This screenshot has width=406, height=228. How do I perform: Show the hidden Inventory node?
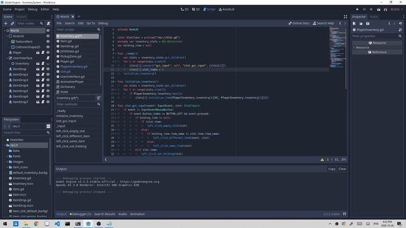coord(48,63)
